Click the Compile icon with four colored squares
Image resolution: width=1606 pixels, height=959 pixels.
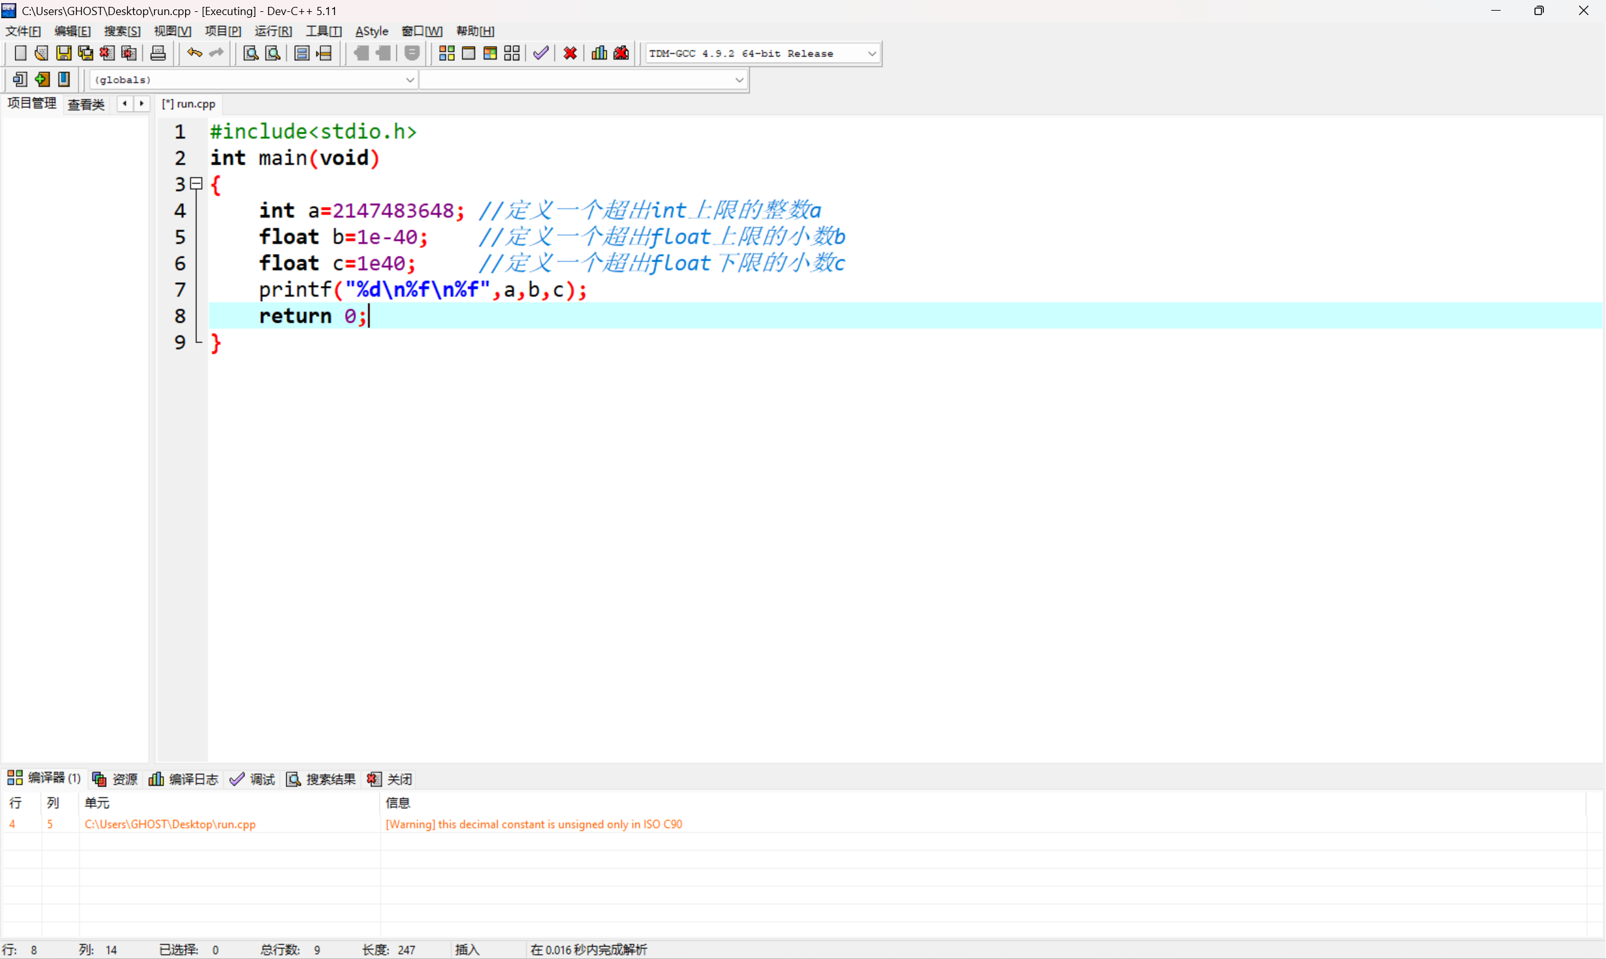point(447,53)
